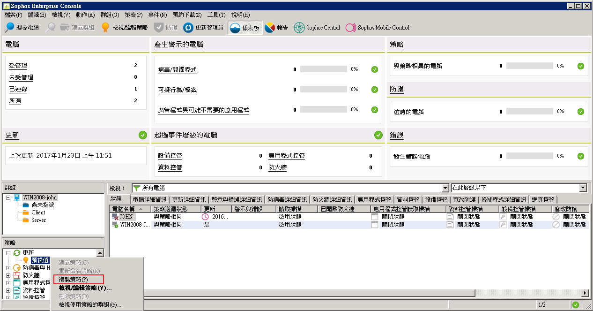Screen dimensions: 593x311
Task: Open the 檔案(F) menu
Action: 13,15
